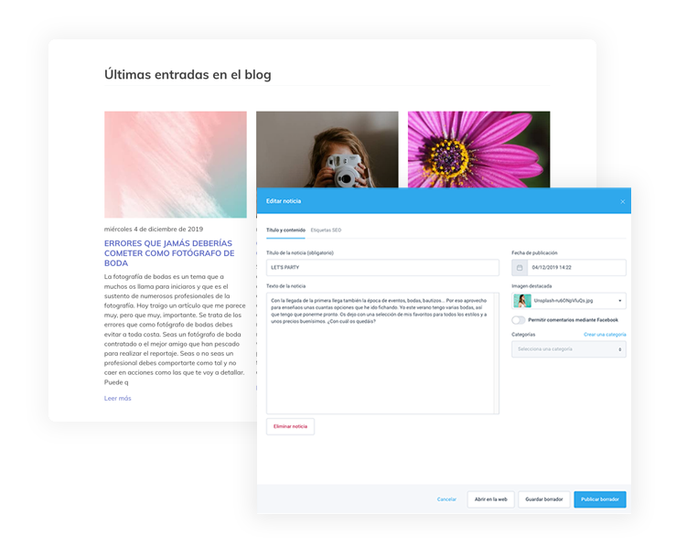Click the Publicar borrador button
The width and height of the screenshot is (676, 546).
(x=599, y=499)
